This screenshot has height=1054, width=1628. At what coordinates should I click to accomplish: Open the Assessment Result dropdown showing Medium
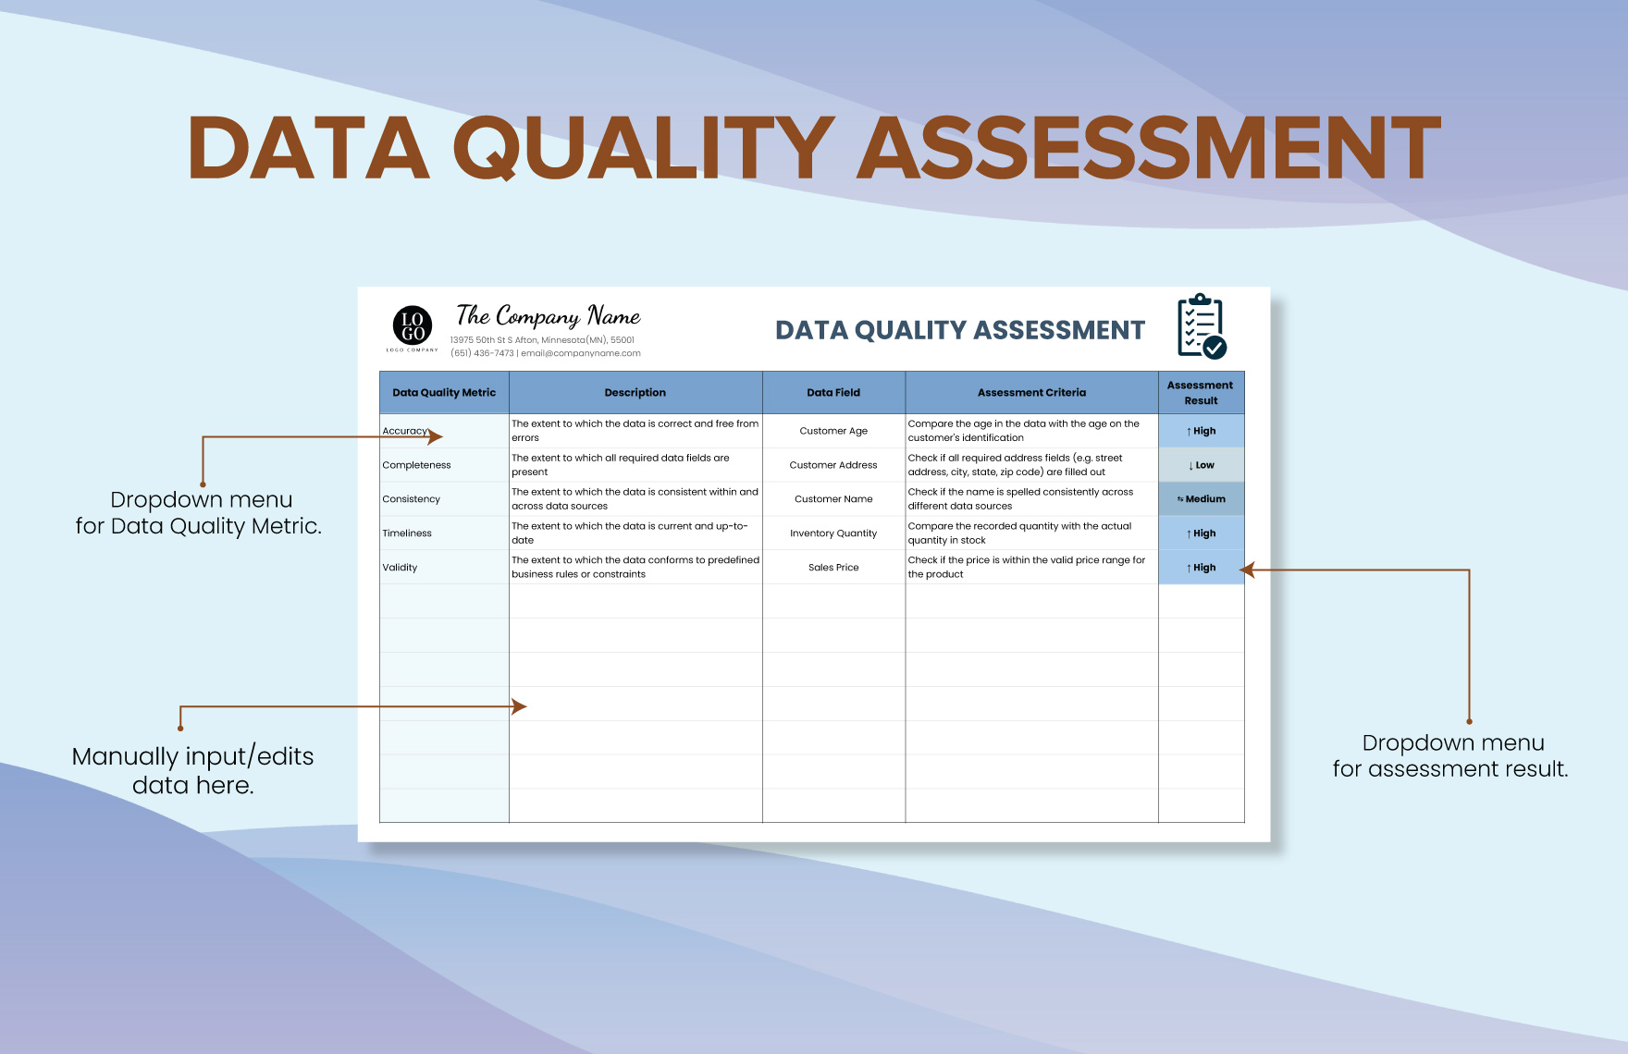point(1202,499)
